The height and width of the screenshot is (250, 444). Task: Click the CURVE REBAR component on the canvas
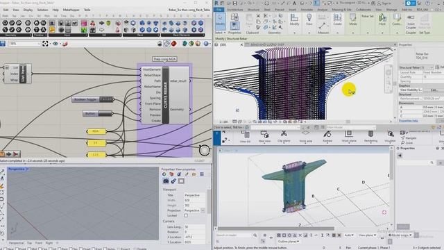coord(165,95)
